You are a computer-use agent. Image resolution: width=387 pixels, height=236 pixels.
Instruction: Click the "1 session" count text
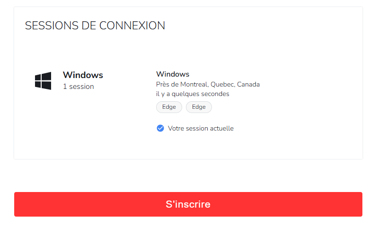(78, 87)
